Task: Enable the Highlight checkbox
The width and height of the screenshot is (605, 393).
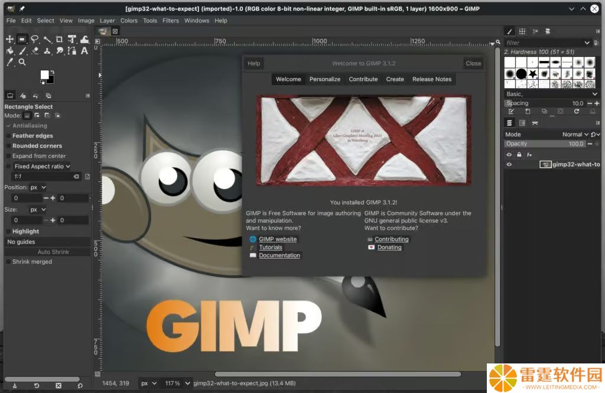Action: coord(8,231)
